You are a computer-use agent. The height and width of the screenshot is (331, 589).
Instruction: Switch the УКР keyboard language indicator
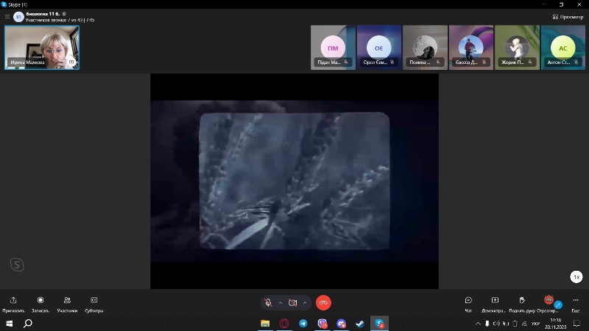(535, 324)
